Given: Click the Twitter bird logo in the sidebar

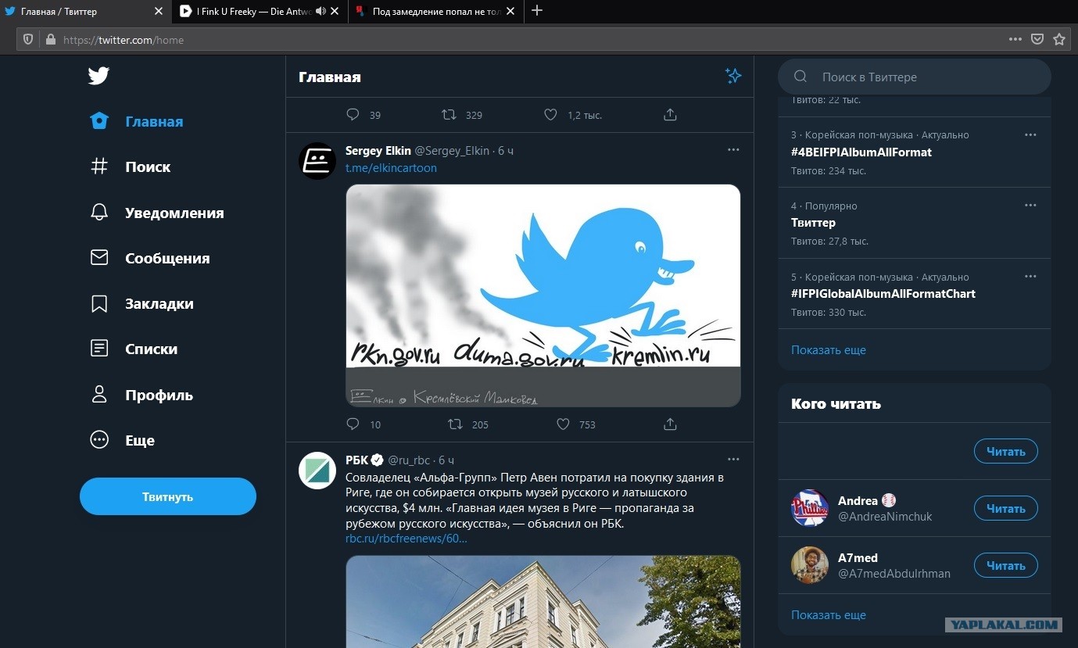Looking at the screenshot, I should [x=98, y=76].
